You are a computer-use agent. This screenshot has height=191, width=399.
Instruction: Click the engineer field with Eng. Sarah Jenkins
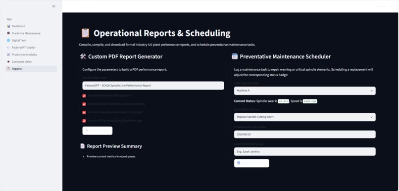tap(304, 151)
